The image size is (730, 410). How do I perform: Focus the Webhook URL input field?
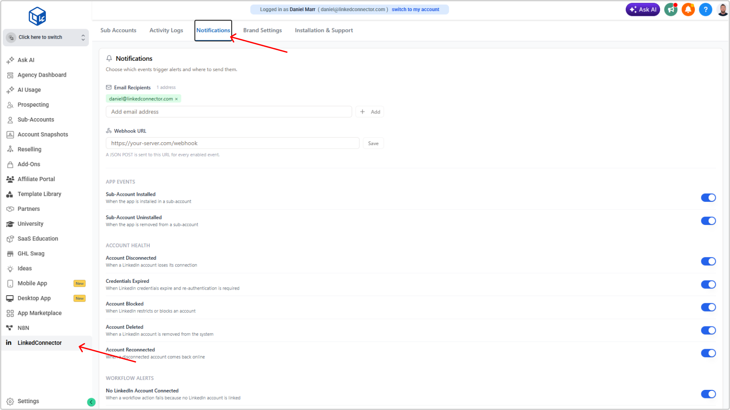[232, 144]
